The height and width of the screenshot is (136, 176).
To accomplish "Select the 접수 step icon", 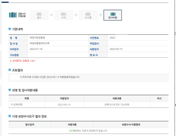I will click(39, 15).
